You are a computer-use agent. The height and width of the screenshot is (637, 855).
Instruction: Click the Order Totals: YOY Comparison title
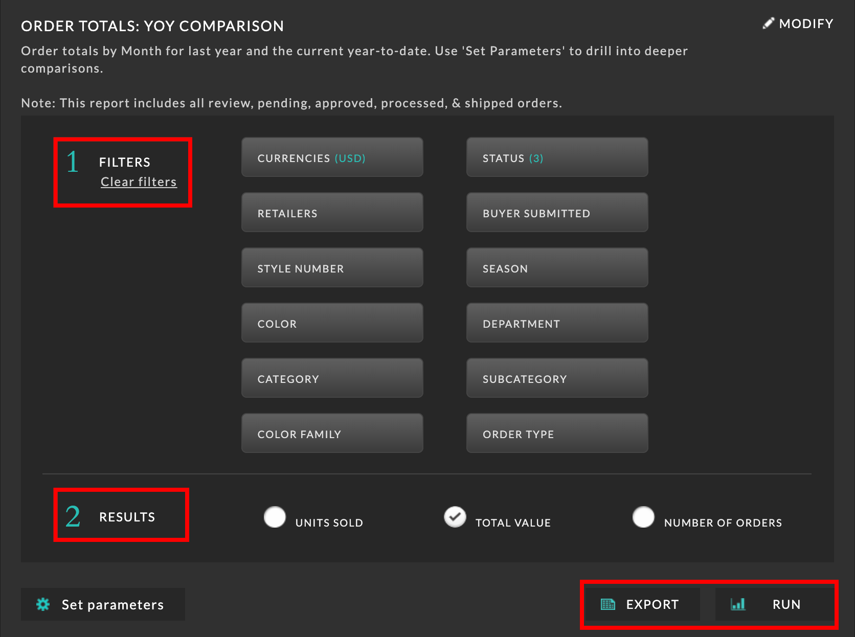tap(152, 26)
